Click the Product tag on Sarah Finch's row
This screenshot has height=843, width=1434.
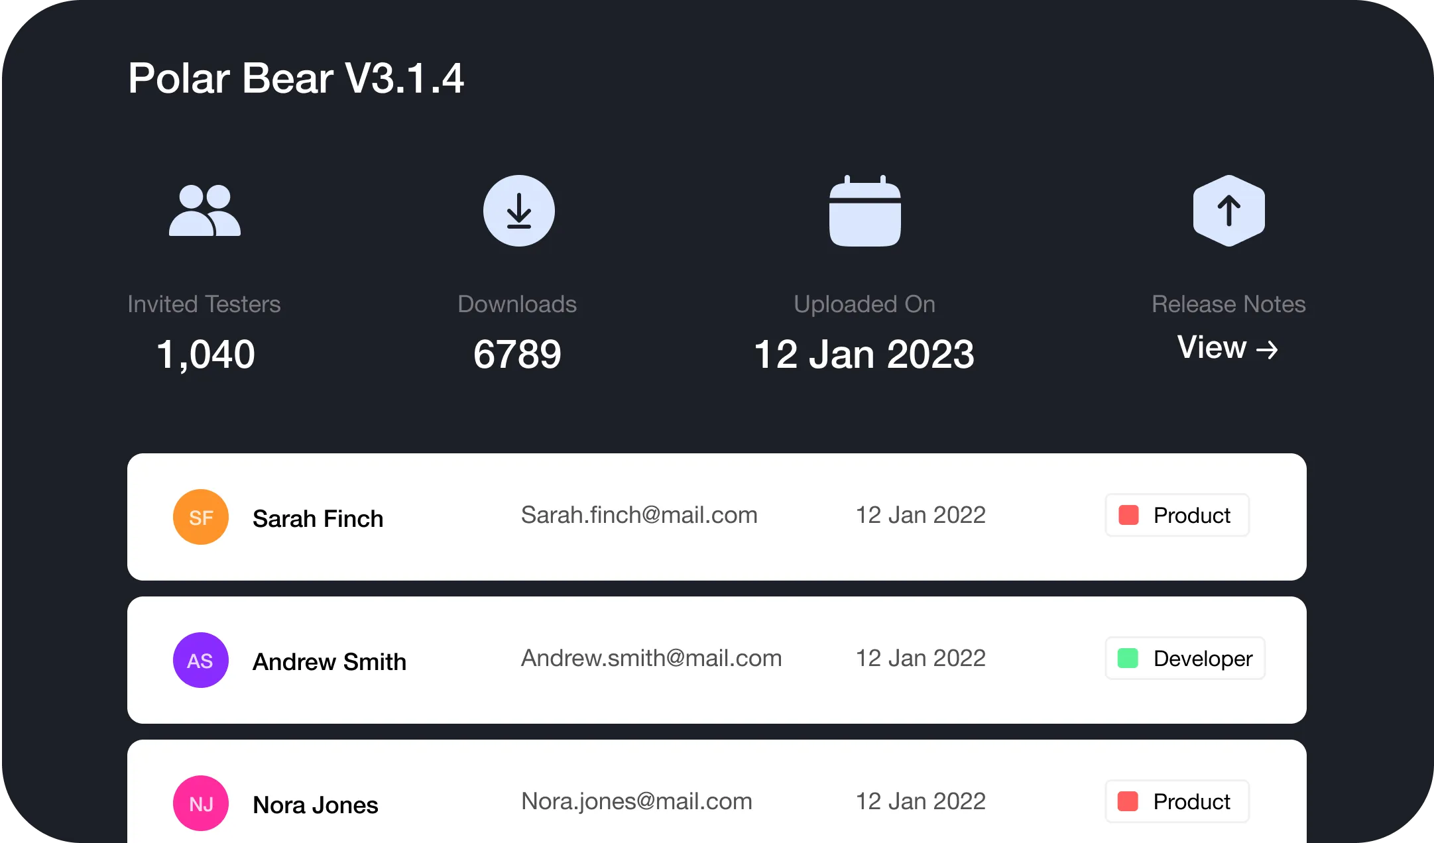(x=1177, y=515)
